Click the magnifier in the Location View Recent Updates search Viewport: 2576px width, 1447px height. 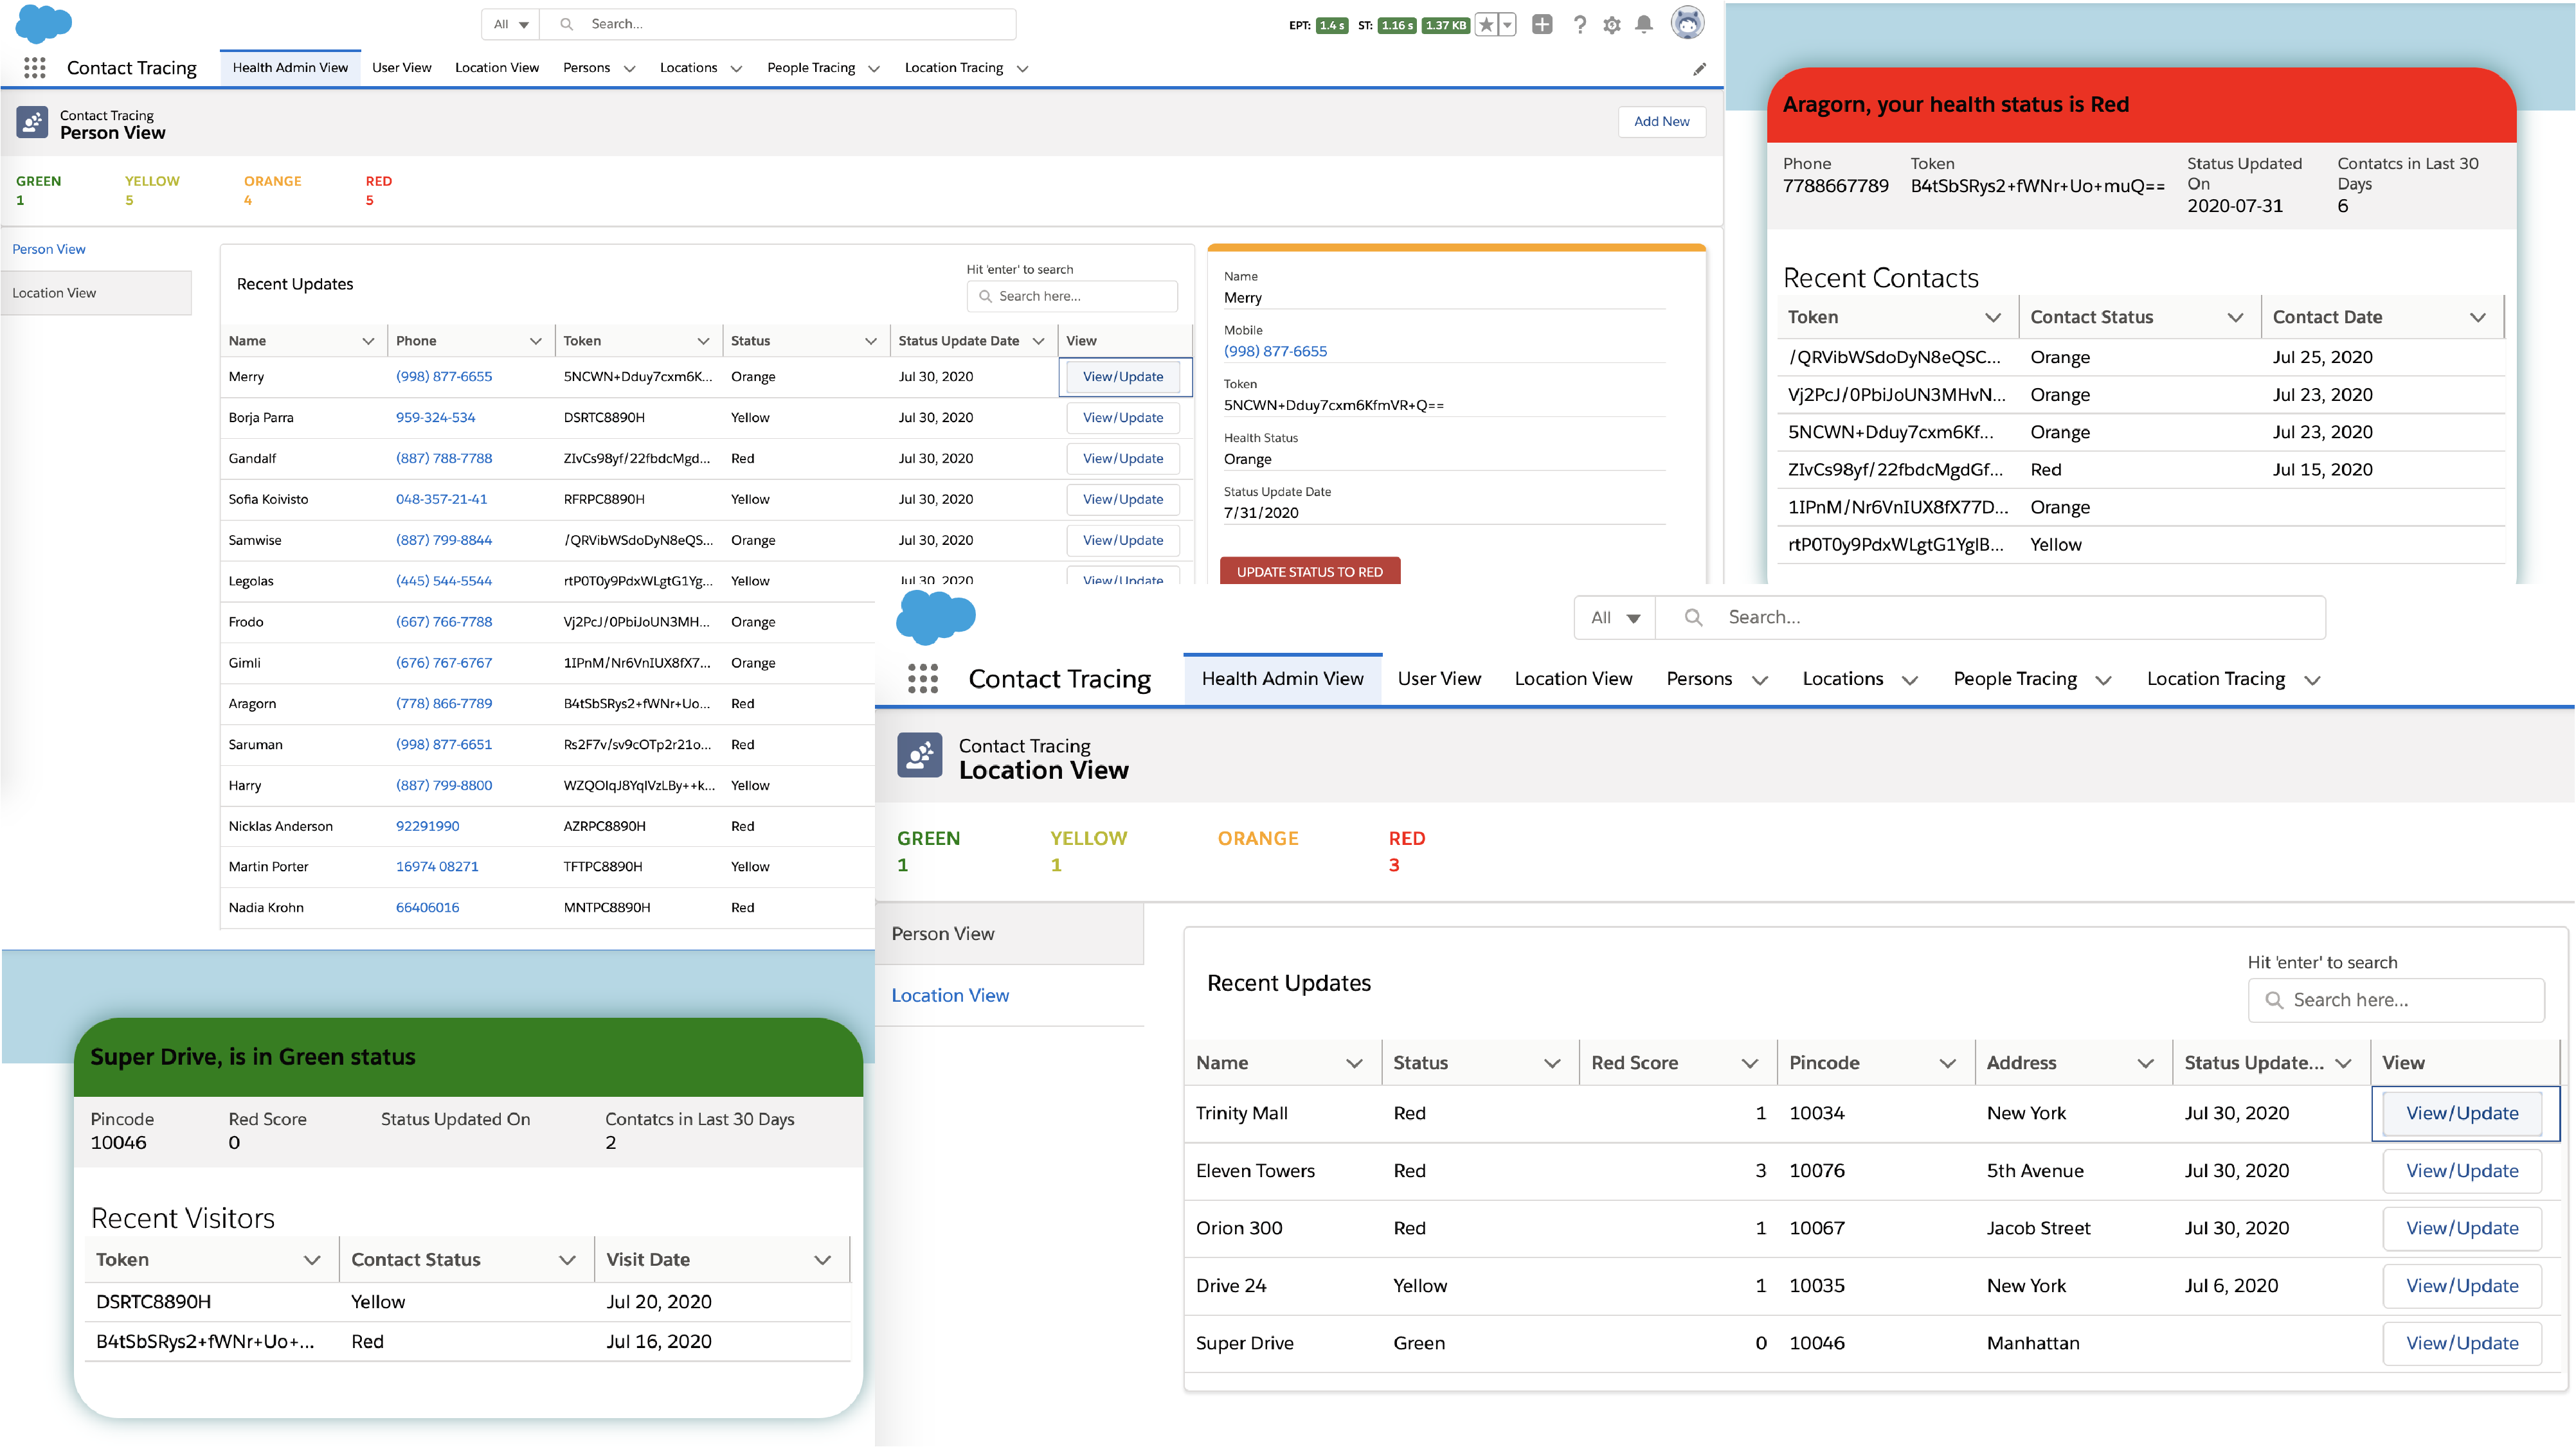click(x=2274, y=1000)
